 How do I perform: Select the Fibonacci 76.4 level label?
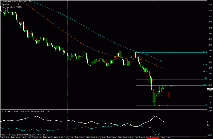pyautogui.click(x=205, y=64)
